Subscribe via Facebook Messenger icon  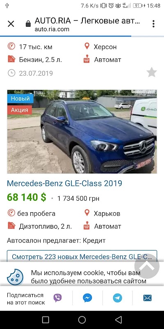point(87,298)
